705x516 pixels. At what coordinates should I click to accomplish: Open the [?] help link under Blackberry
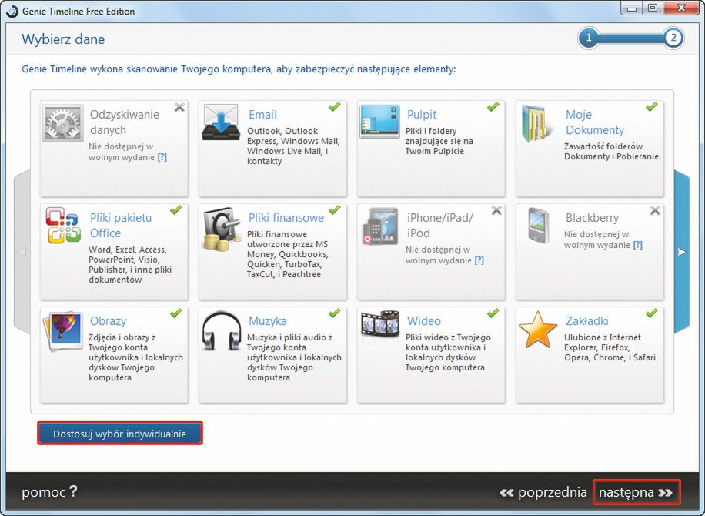[637, 245]
